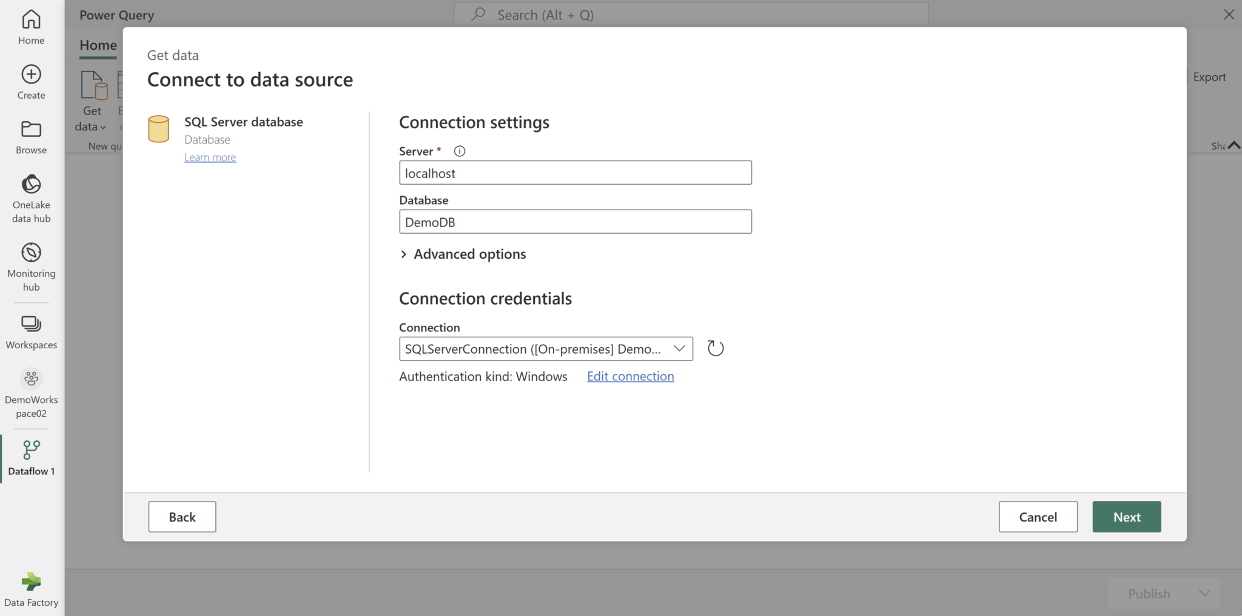Click inside the Server input field
The height and width of the screenshot is (616, 1242).
(x=574, y=173)
